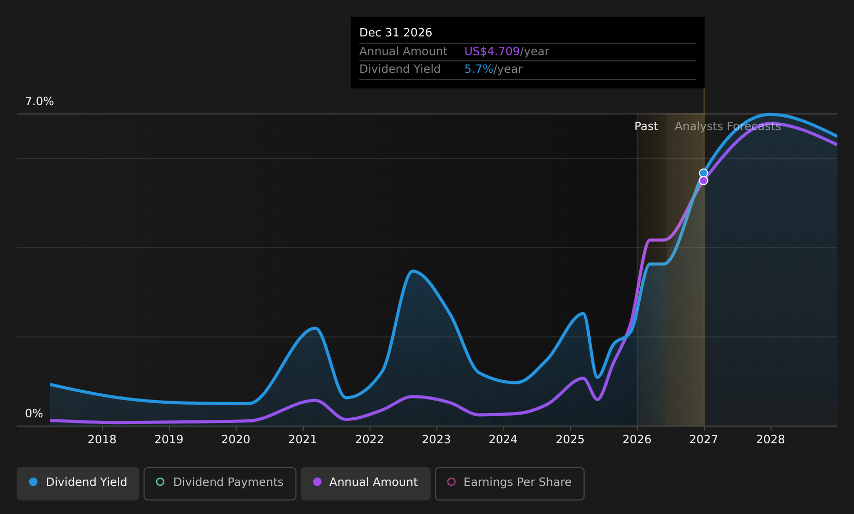Screen dimensions: 854x514
Task: Click the 2020 x-axis label
Action: pyautogui.click(x=236, y=440)
